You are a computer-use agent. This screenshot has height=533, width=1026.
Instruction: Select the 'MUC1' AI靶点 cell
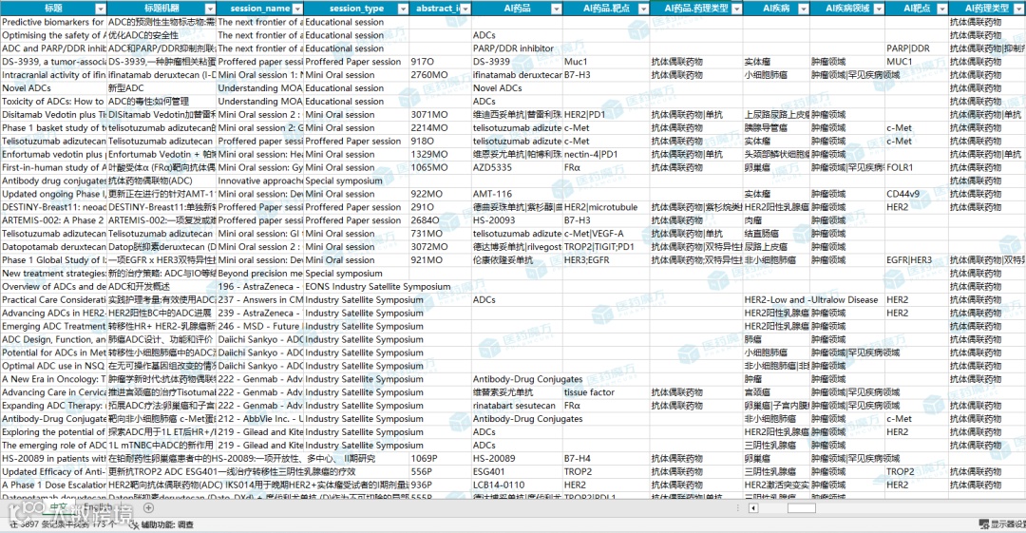(916, 62)
